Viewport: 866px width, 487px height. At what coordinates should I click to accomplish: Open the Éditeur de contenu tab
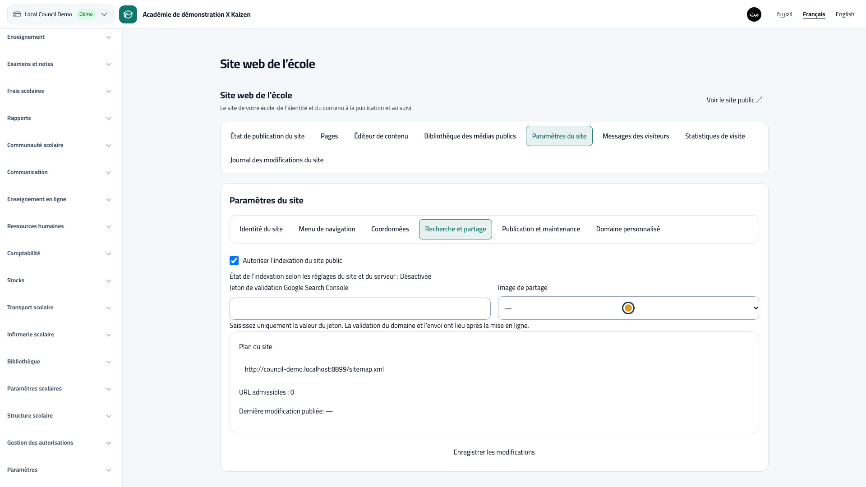coord(381,136)
